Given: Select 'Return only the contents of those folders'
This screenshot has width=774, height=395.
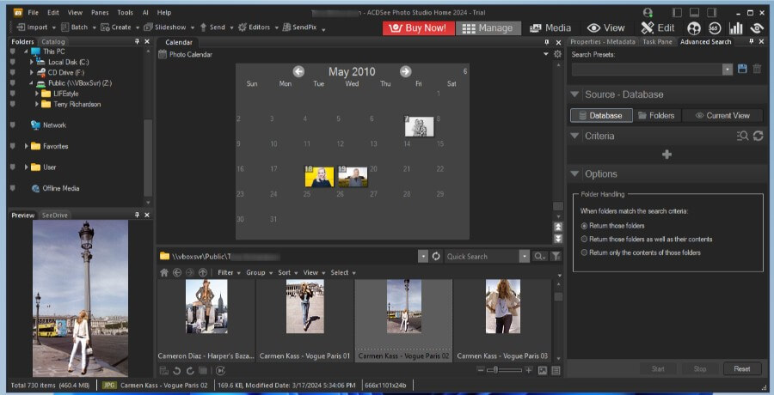Looking at the screenshot, I should point(586,252).
